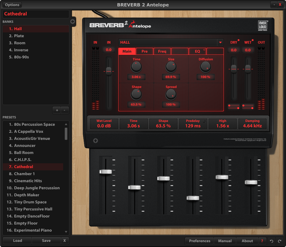Image resolution: width=286 pixels, height=247 pixels.
Task: Click the Save button
Action: pos(46,241)
